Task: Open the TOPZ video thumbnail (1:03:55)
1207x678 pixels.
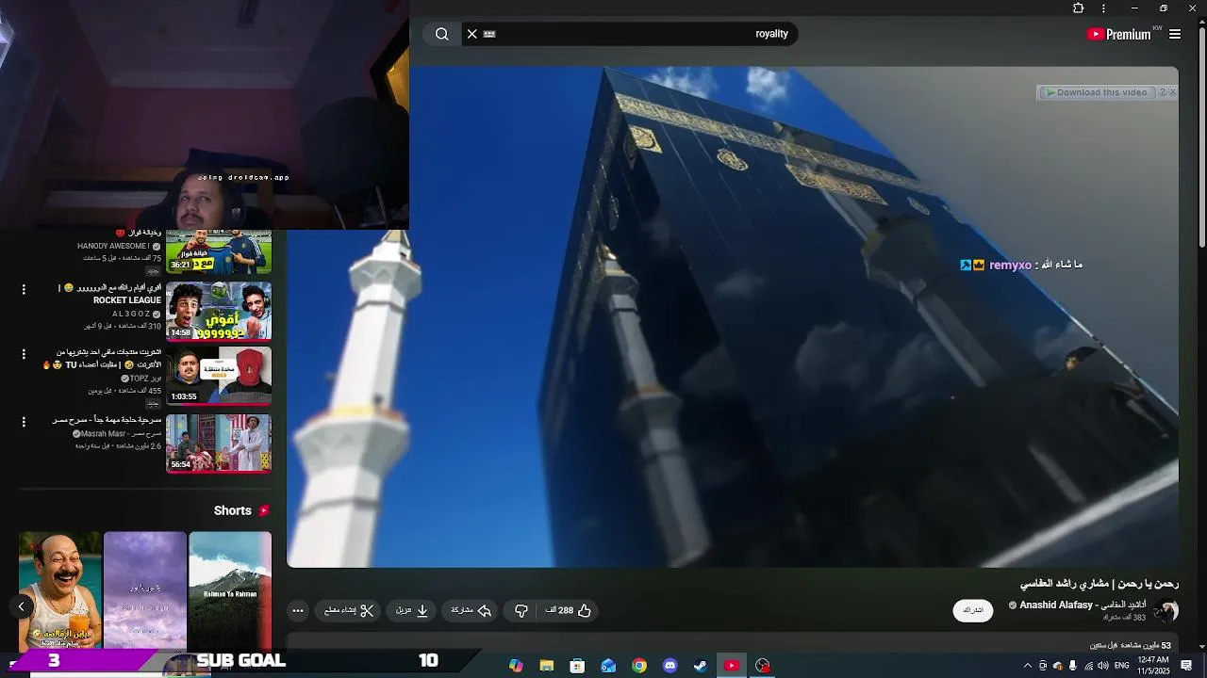Action: 219,376
